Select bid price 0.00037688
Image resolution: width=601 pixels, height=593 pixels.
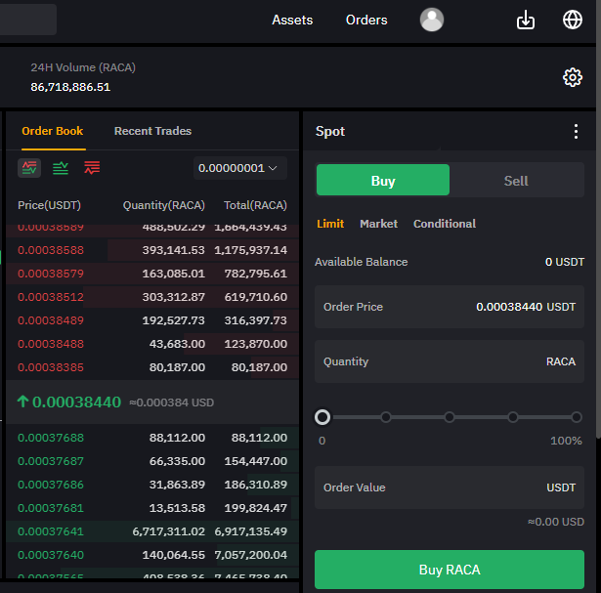click(51, 438)
